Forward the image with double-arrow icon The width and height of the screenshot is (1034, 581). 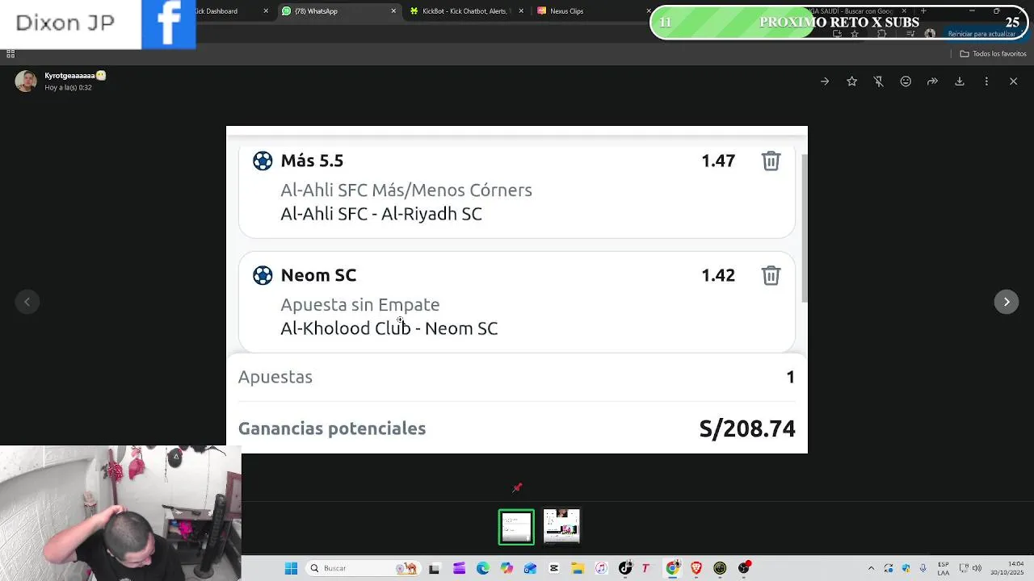[932, 82]
